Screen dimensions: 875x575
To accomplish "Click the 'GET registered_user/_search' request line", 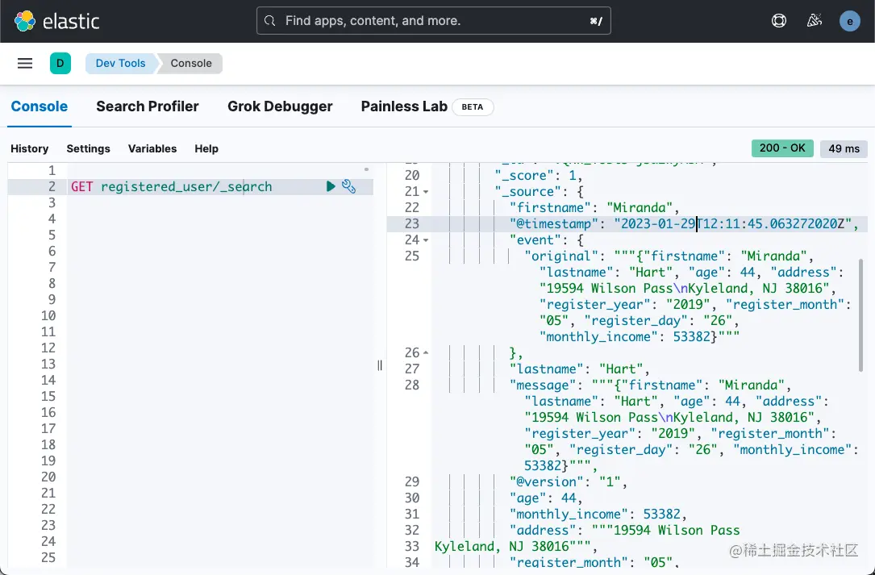I will tap(171, 186).
